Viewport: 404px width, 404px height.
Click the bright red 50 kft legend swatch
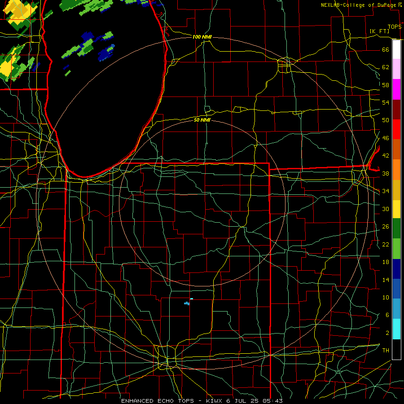pos(396,129)
